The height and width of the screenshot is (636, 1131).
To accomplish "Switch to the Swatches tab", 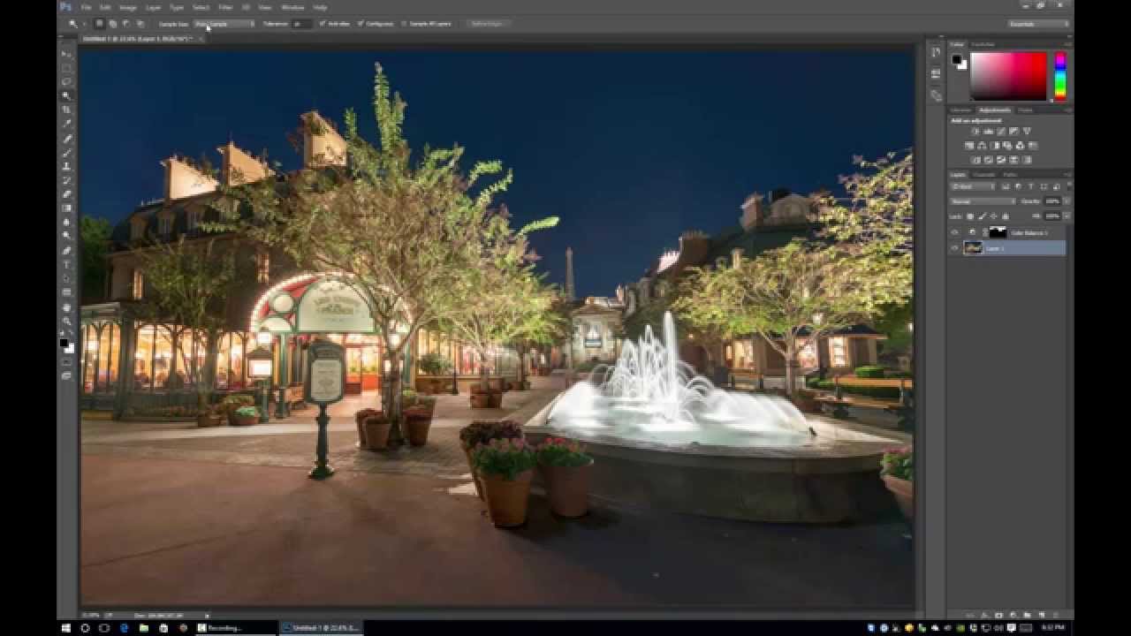I will 983,44.
